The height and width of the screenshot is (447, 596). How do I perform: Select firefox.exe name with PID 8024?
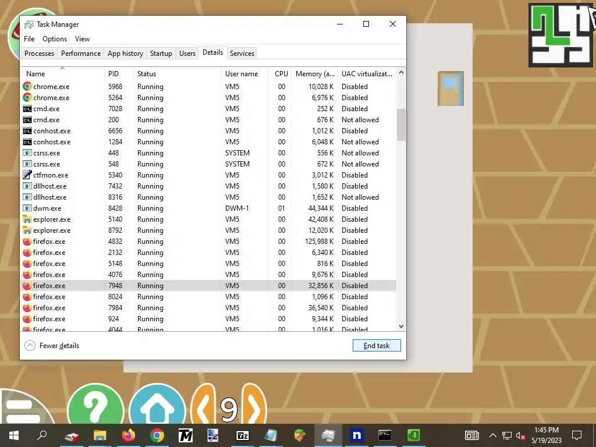(49, 296)
